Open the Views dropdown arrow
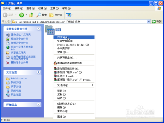The height and width of the screenshot is (123, 164). pos(72,15)
